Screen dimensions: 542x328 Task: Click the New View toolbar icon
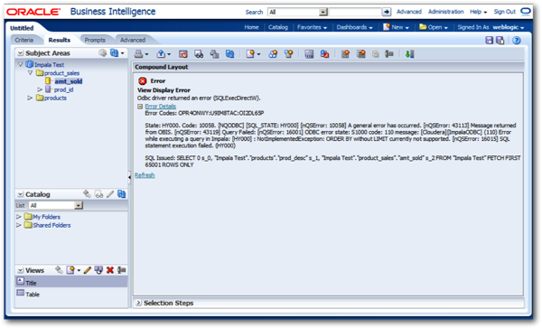tap(250, 54)
